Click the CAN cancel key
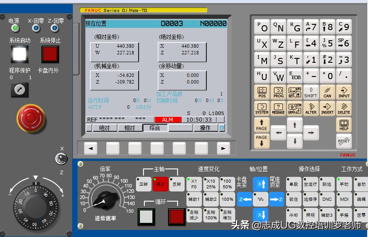Image resolution: width=368 pixels, height=237 pixels. click(x=327, y=92)
